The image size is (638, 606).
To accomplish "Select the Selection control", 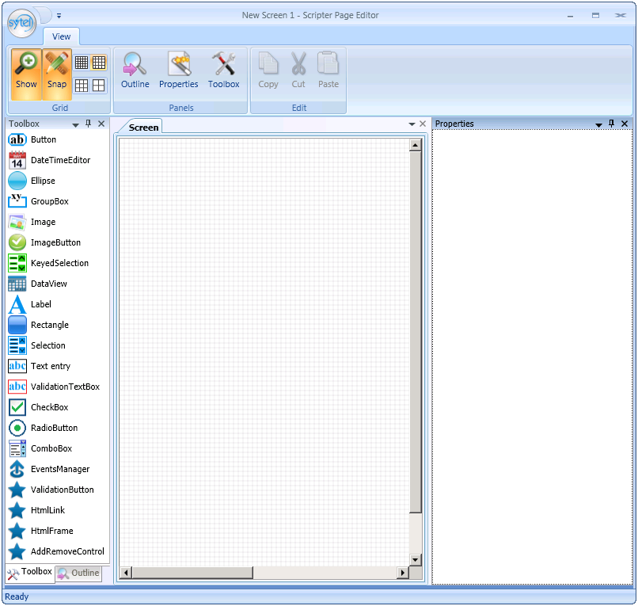I will [x=57, y=345].
